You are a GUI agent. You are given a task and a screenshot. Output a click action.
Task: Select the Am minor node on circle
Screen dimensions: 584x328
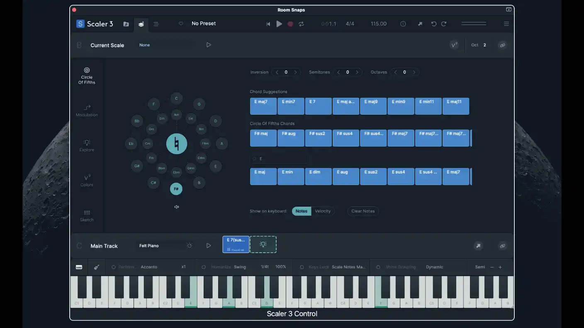pos(176,115)
